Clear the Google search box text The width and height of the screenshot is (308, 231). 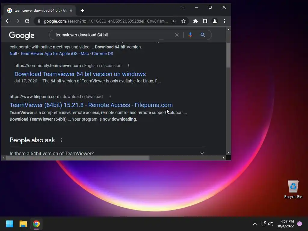177,35
